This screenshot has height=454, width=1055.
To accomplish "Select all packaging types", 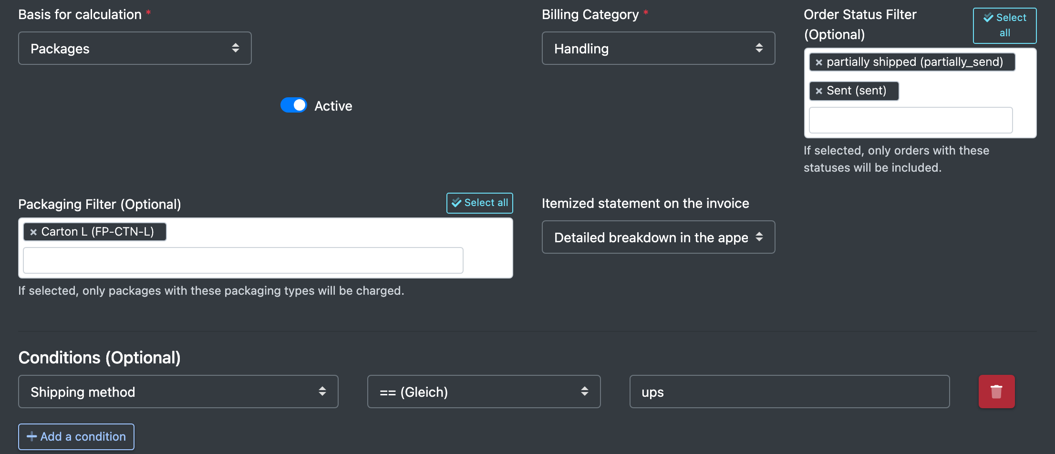I will click(x=479, y=203).
